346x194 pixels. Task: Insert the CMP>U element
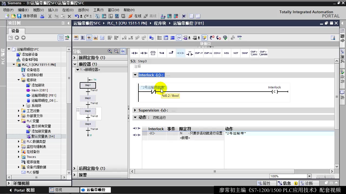(208, 53)
